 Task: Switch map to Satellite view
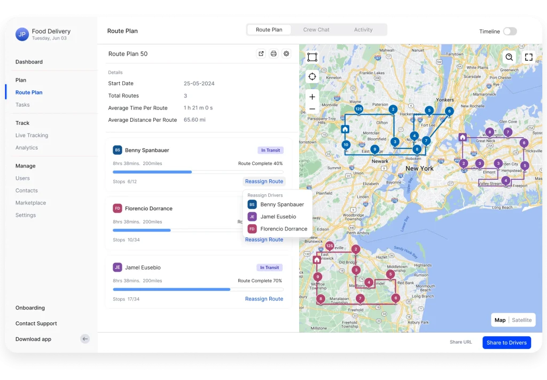pos(521,320)
